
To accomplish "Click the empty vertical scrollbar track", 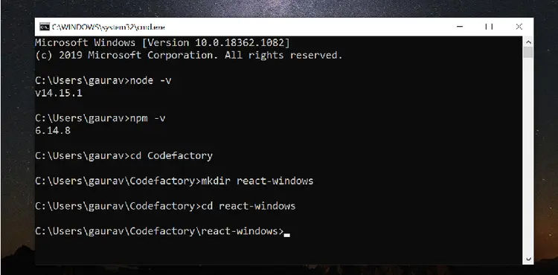I will click(x=528, y=156).
